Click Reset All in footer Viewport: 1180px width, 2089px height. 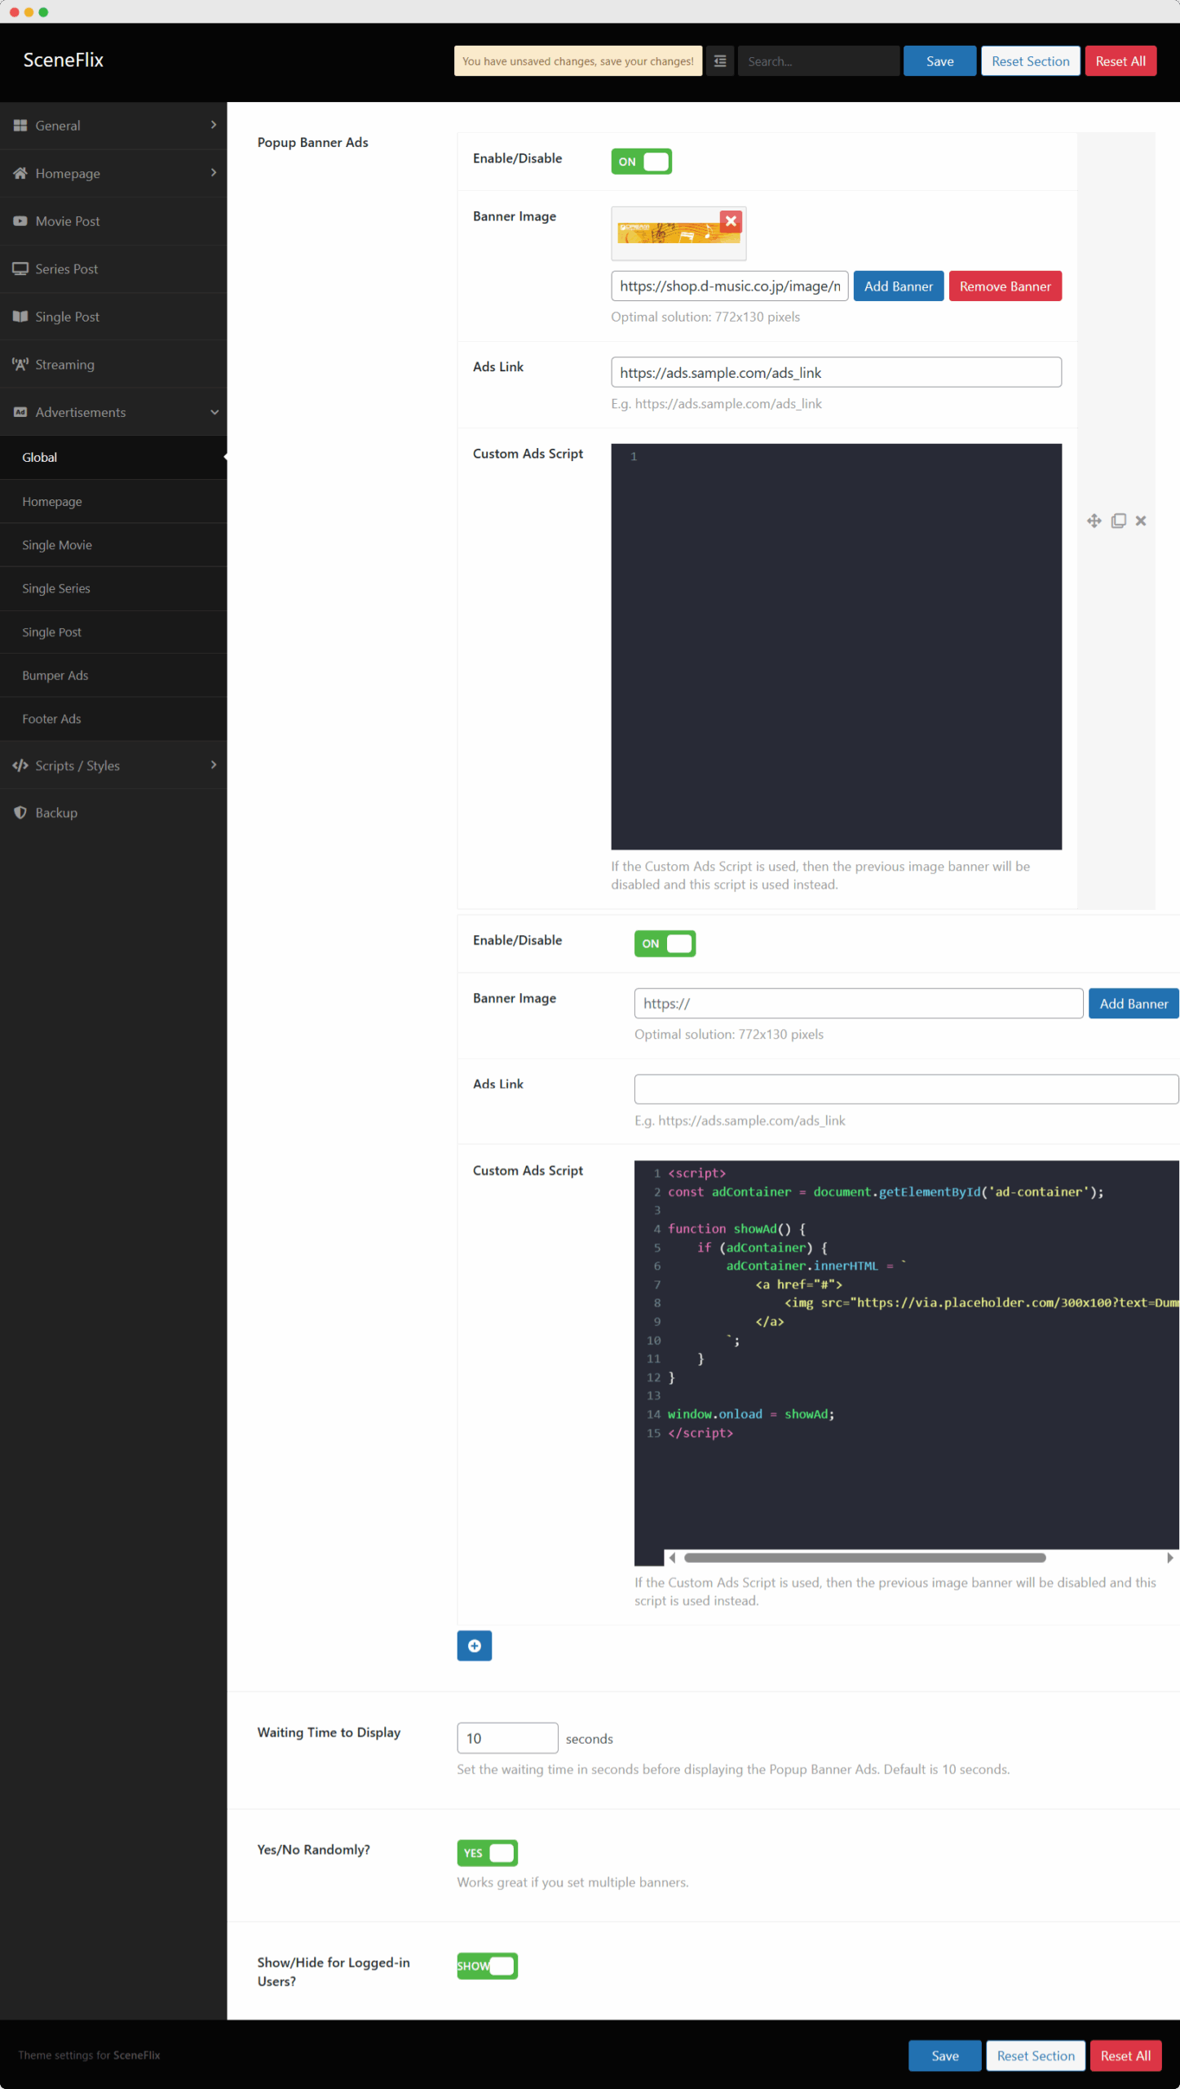1125,2056
